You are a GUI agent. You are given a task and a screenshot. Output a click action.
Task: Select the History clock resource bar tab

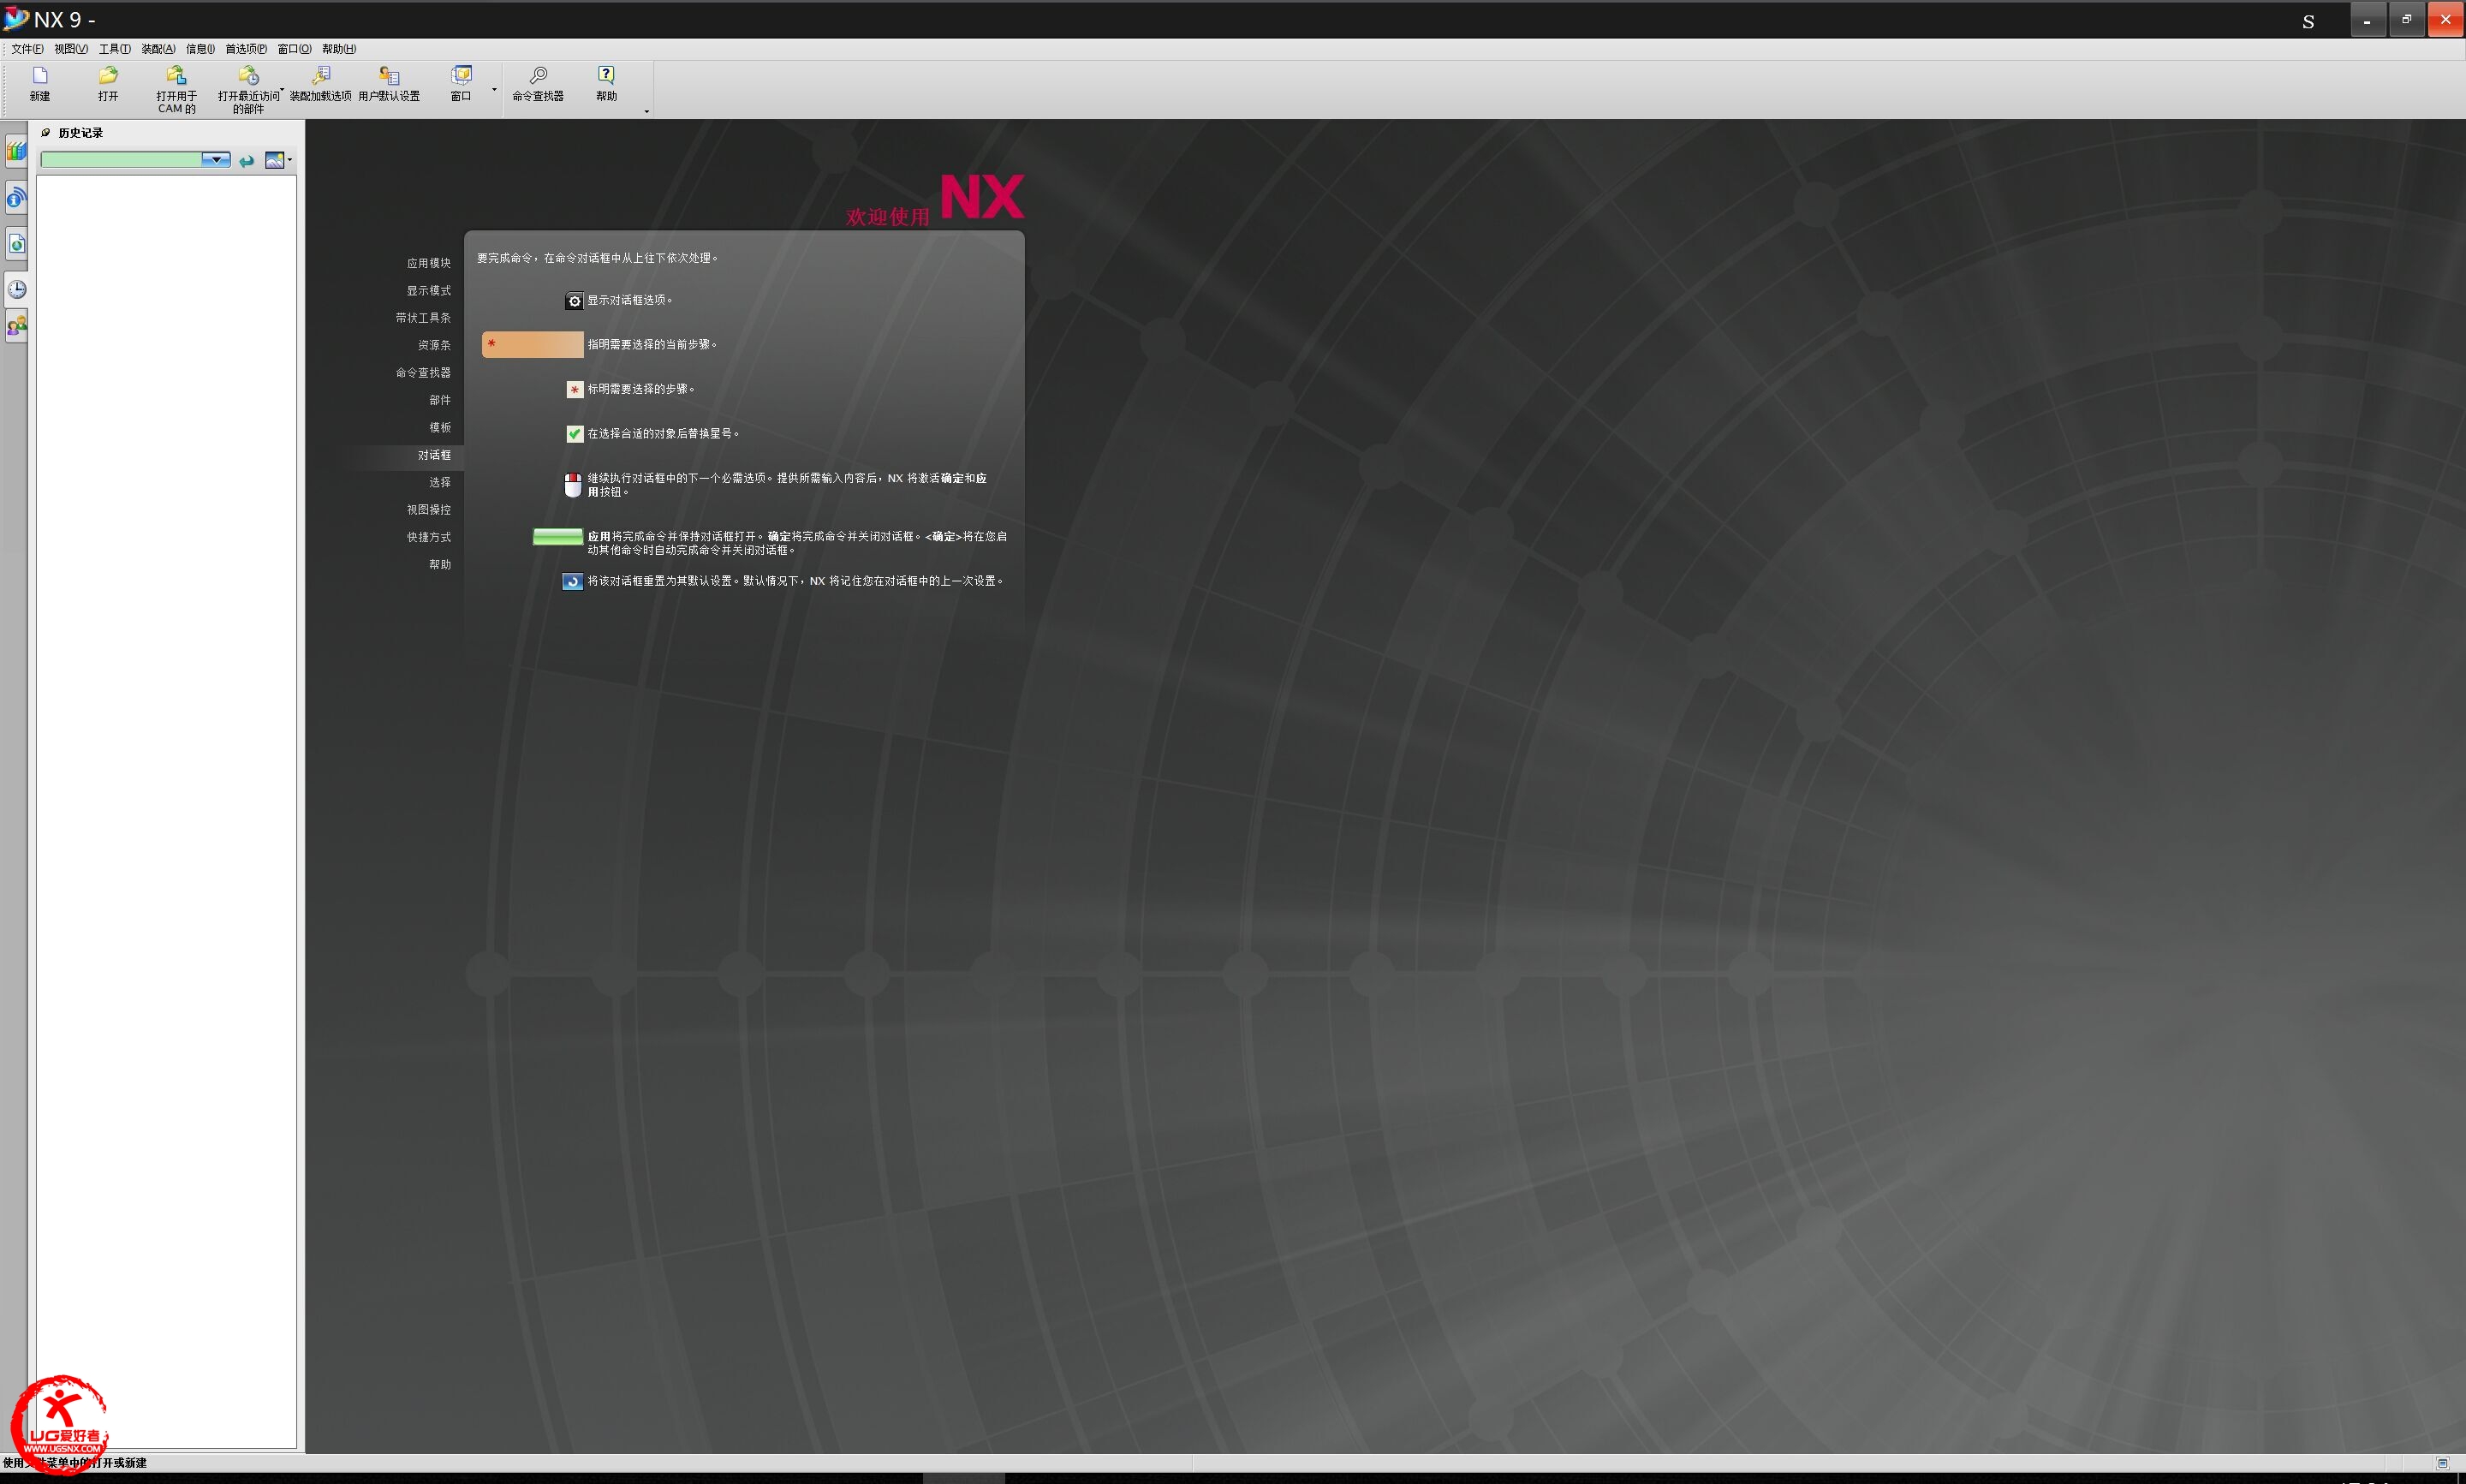click(x=16, y=290)
